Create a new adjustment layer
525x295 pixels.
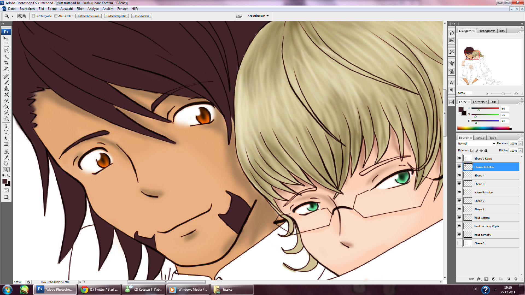point(494,279)
